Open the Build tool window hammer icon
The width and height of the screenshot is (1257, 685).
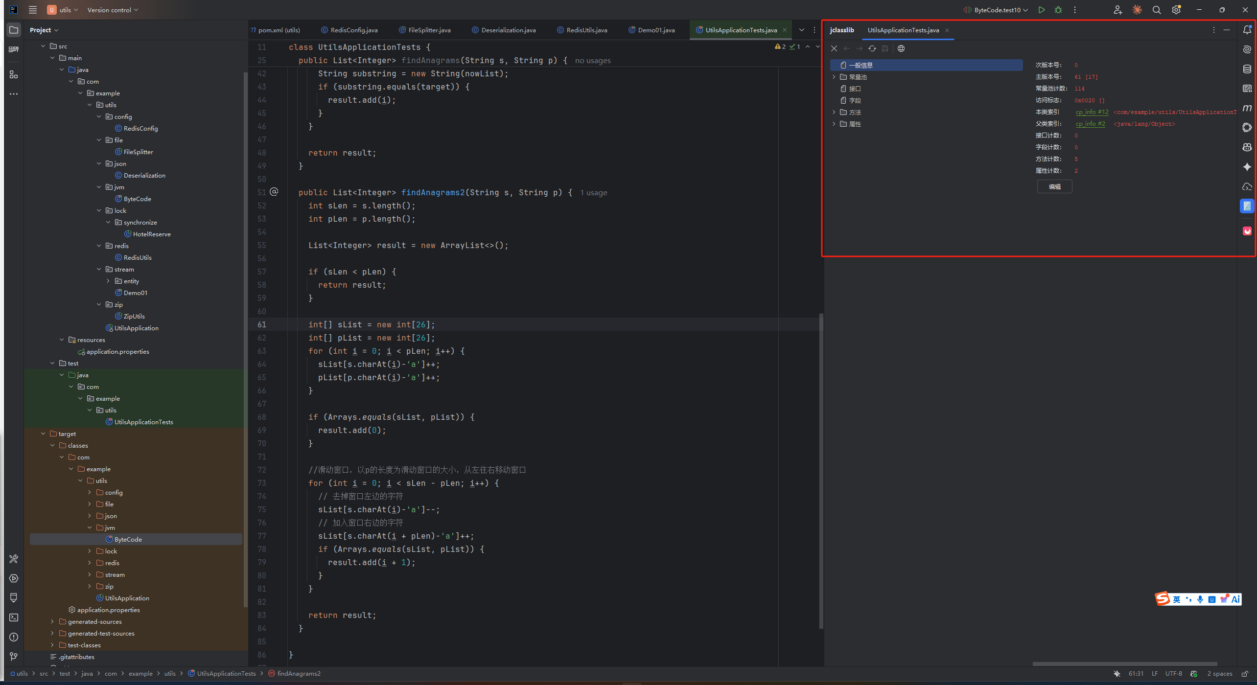pos(14,559)
